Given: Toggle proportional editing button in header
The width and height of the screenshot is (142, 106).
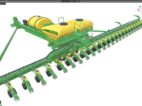Looking at the screenshot, I should point(77,1).
